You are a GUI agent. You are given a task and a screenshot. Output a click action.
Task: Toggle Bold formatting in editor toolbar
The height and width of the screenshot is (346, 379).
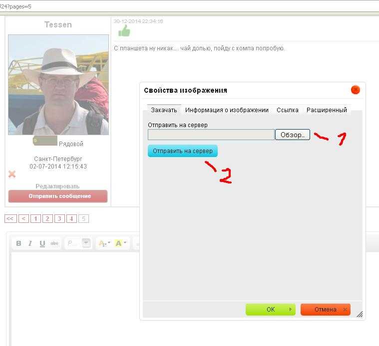18,243
